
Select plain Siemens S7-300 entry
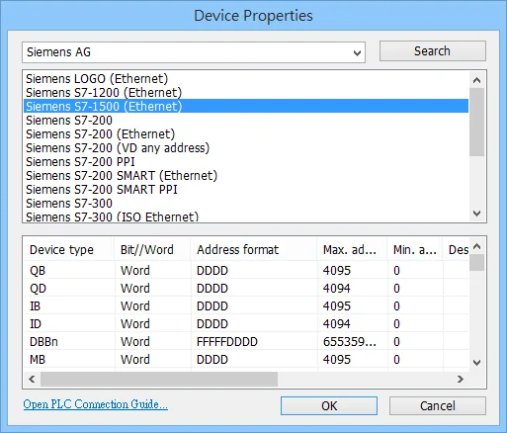[x=246, y=204]
